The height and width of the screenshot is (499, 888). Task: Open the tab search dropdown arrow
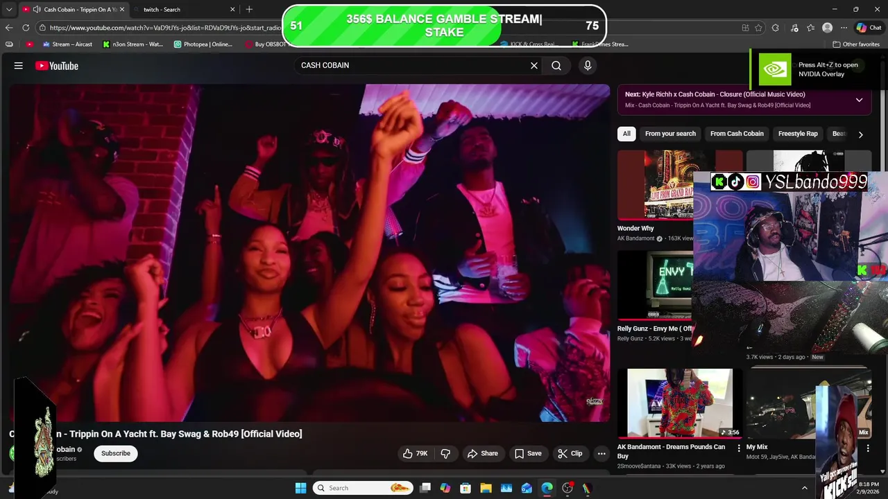(9, 9)
